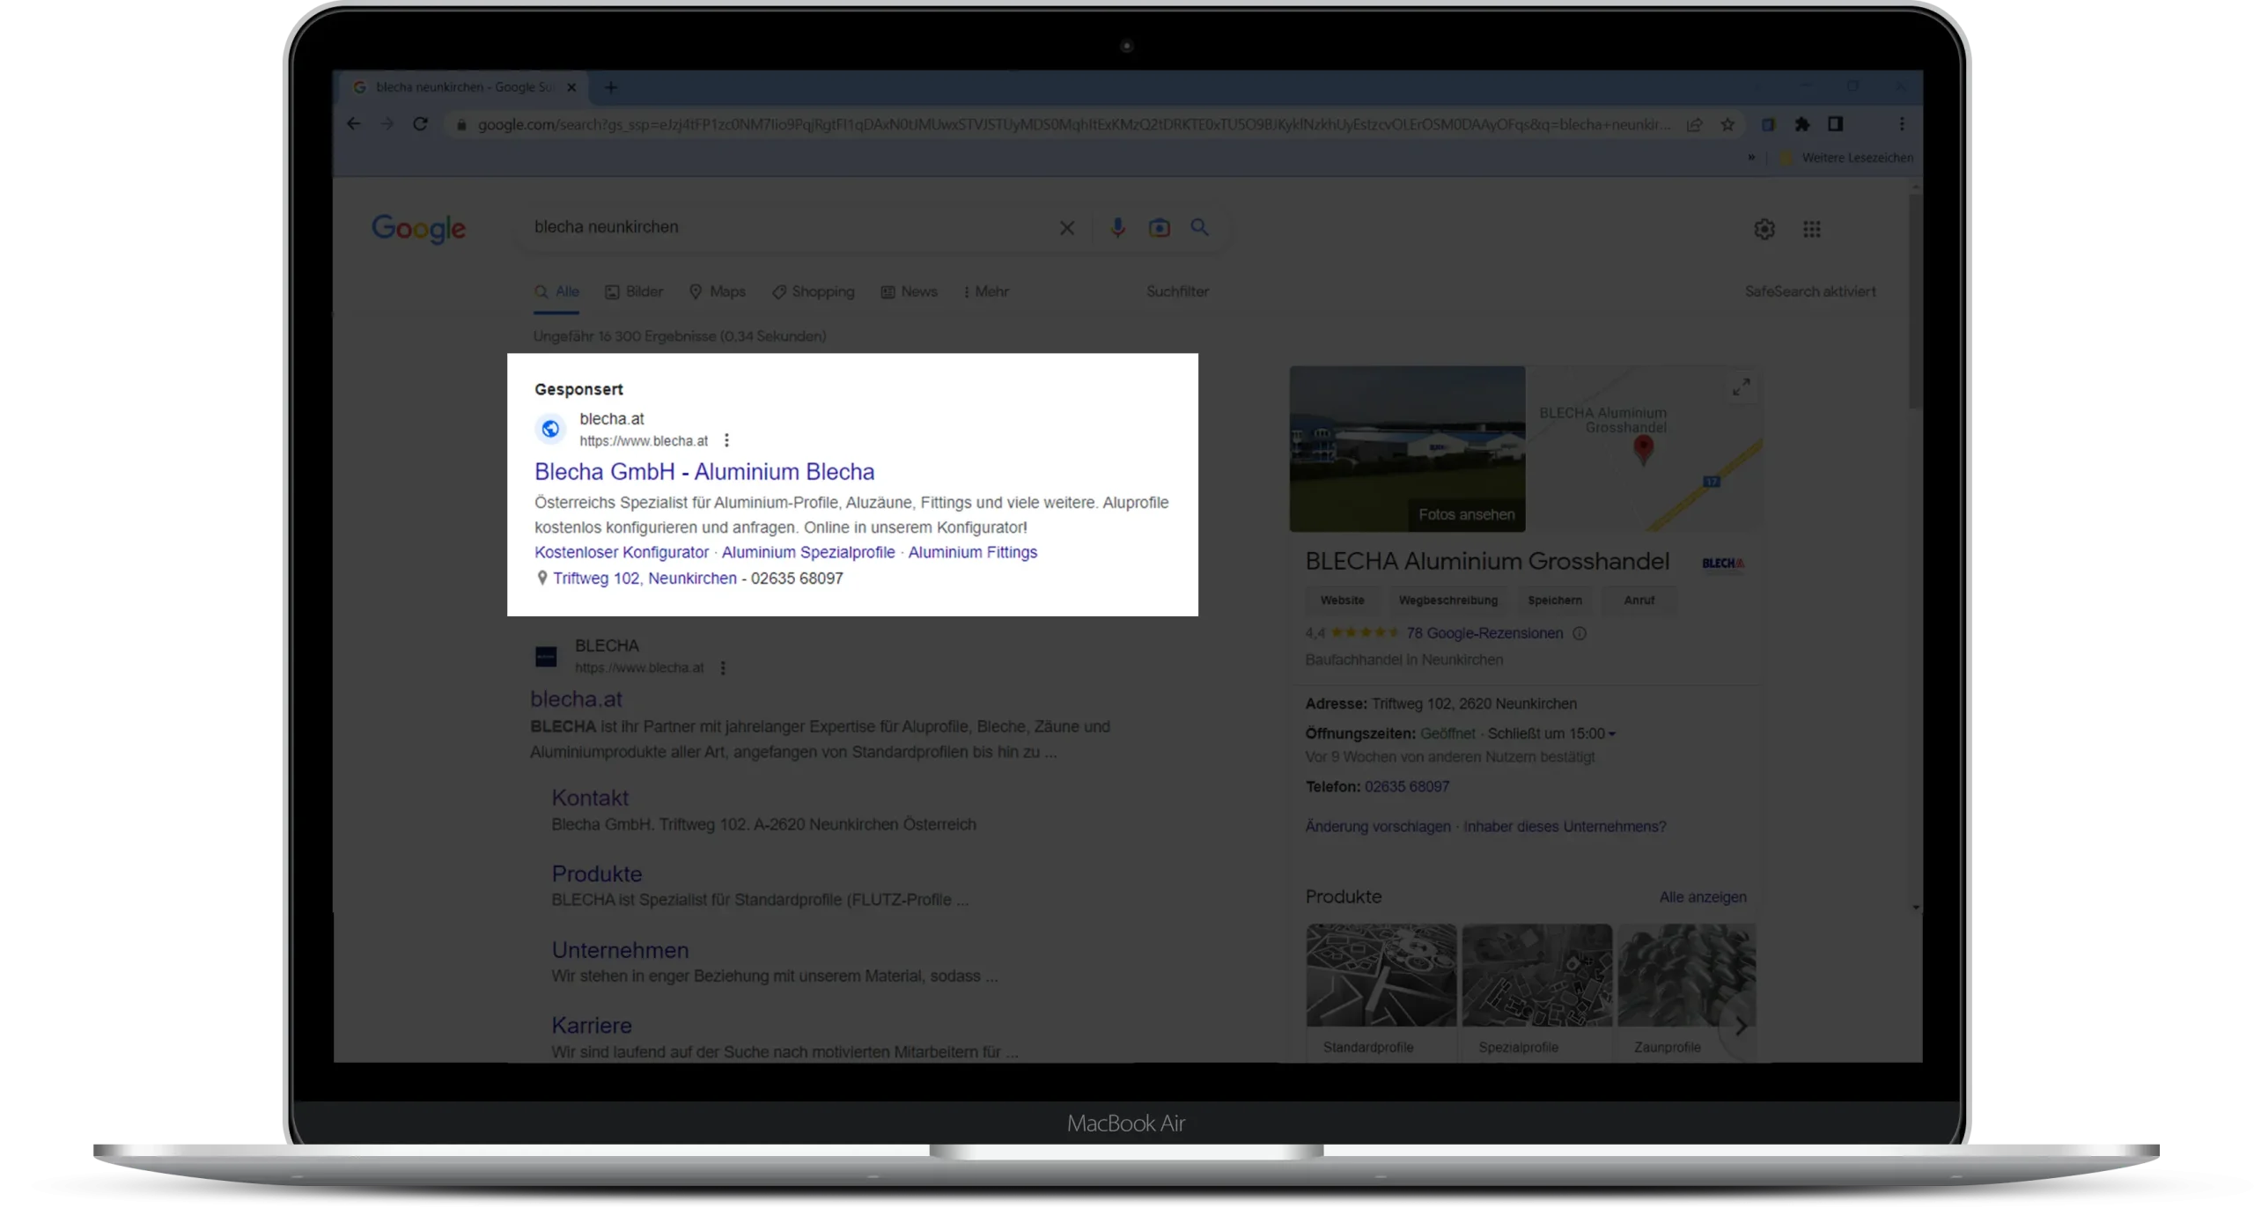The height and width of the screenshot is (1208, 2254).
Task: Switch to the Bilder search tab
Action: [634, 291]
